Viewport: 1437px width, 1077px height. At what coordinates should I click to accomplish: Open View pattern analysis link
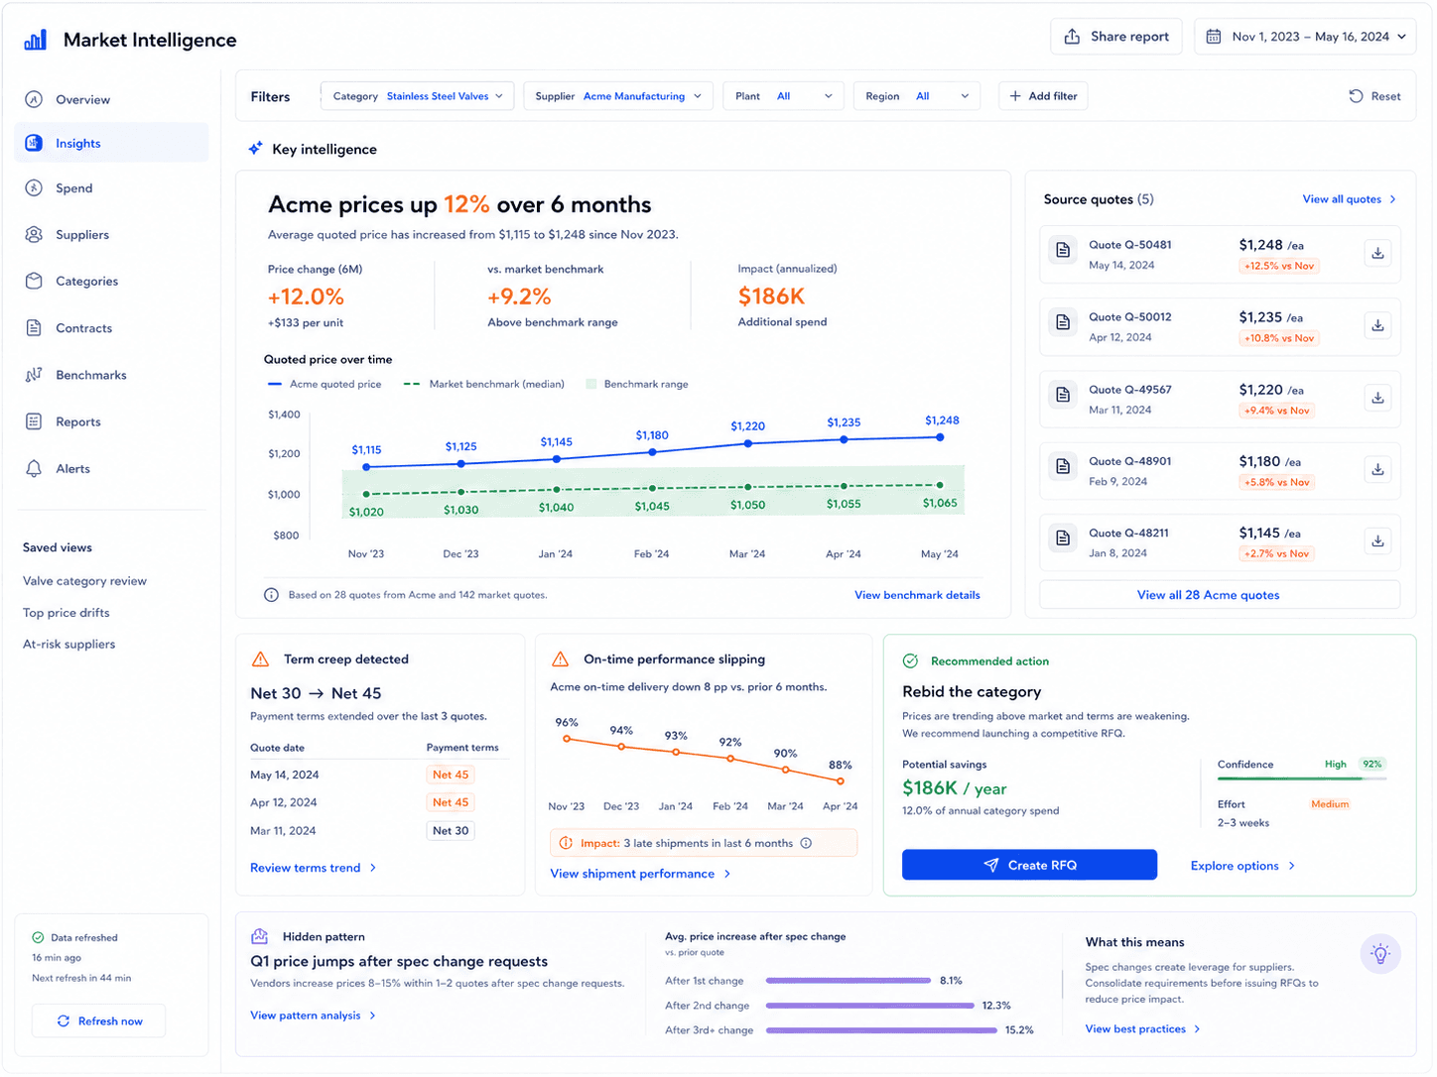tap(314, 1016)
